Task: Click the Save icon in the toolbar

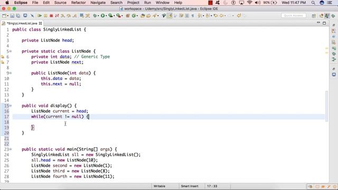Action: click(12, 15)
